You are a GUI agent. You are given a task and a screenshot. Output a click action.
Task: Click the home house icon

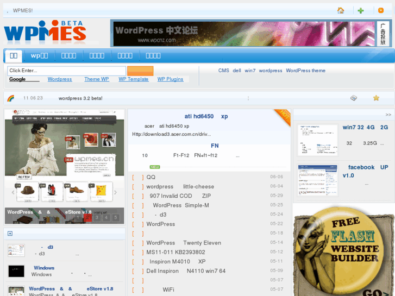pos(341,10)
